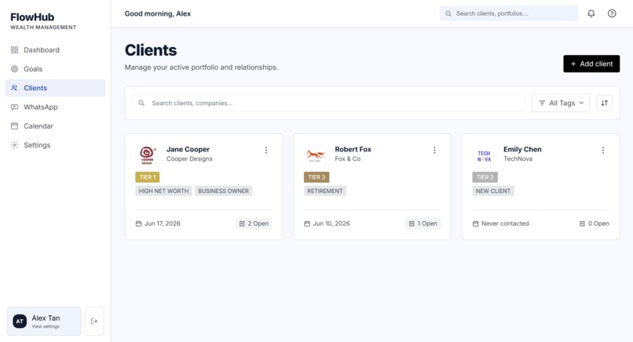633x342 pixels.
Task: Click the Cooper Designs company text
Action: (x=189, y=158)
